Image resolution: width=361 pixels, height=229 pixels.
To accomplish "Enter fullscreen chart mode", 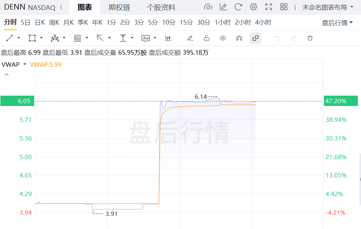I will pos(269,7).
